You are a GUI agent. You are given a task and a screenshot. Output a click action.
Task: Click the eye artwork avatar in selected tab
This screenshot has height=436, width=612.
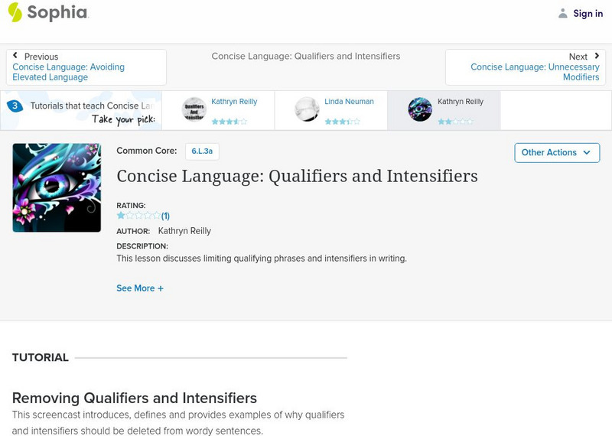pyautogui.click(x=420, y=109)
